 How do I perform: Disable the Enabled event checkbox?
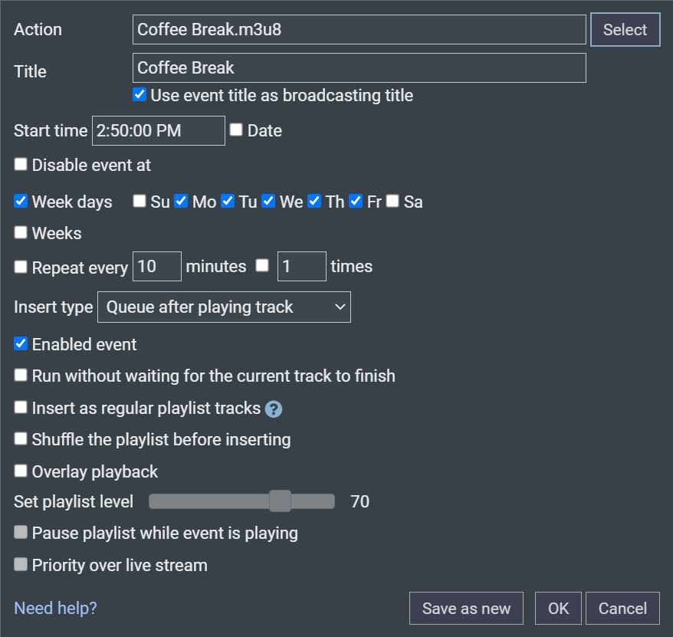(21, 343)
